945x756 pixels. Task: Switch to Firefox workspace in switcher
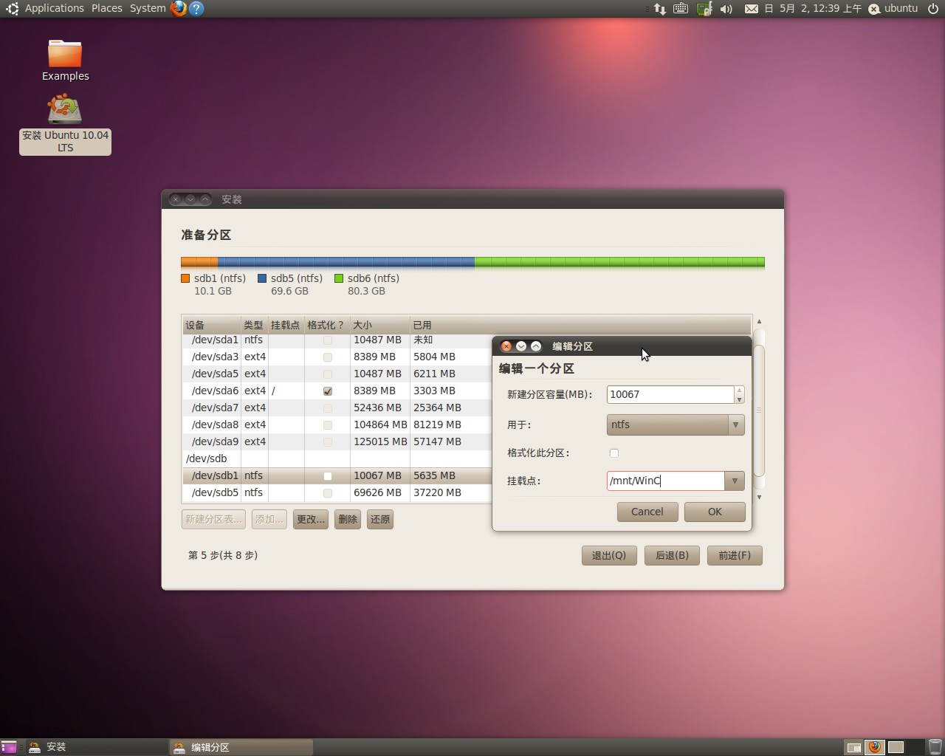875,747
